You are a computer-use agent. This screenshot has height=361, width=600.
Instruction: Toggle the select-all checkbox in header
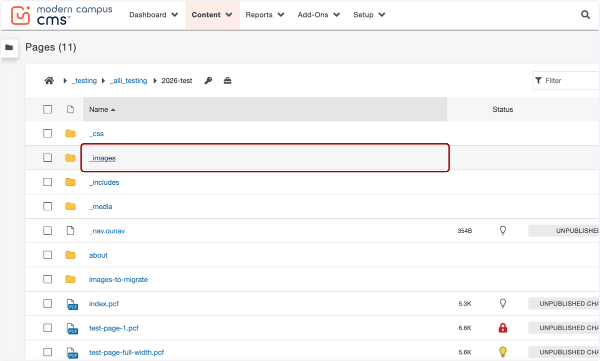tap(47, 109)
